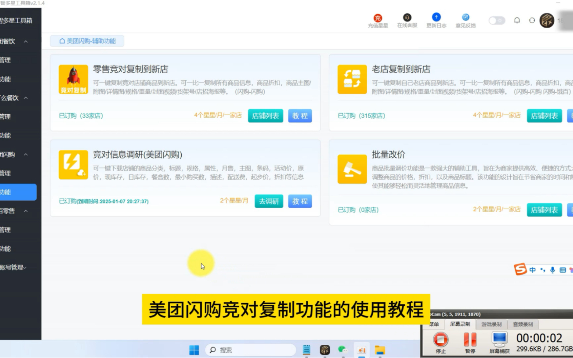
Task: Collapse the 饿了么餐饮 sidebar group chevron
Action: [x=26, y=98]
